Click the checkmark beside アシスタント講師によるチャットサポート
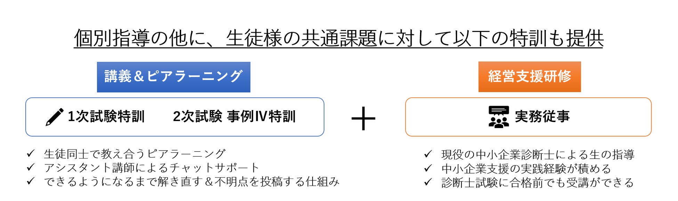The height and width of the screenshot is (201, 678). pyautogui.click(x=31, y=167)
